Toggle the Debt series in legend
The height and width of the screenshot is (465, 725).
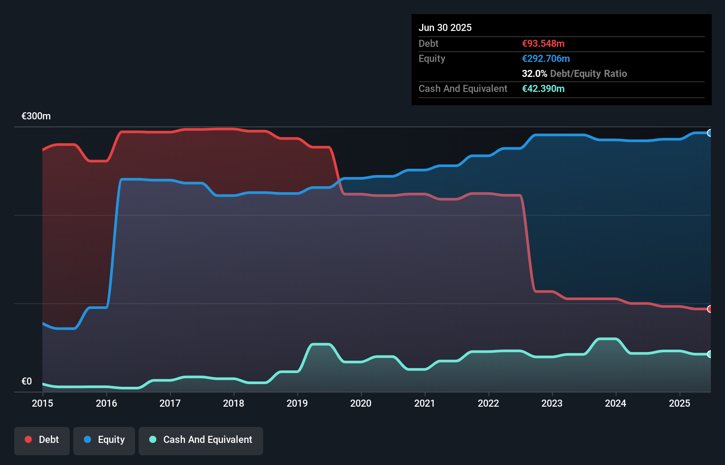click(42, 441)
